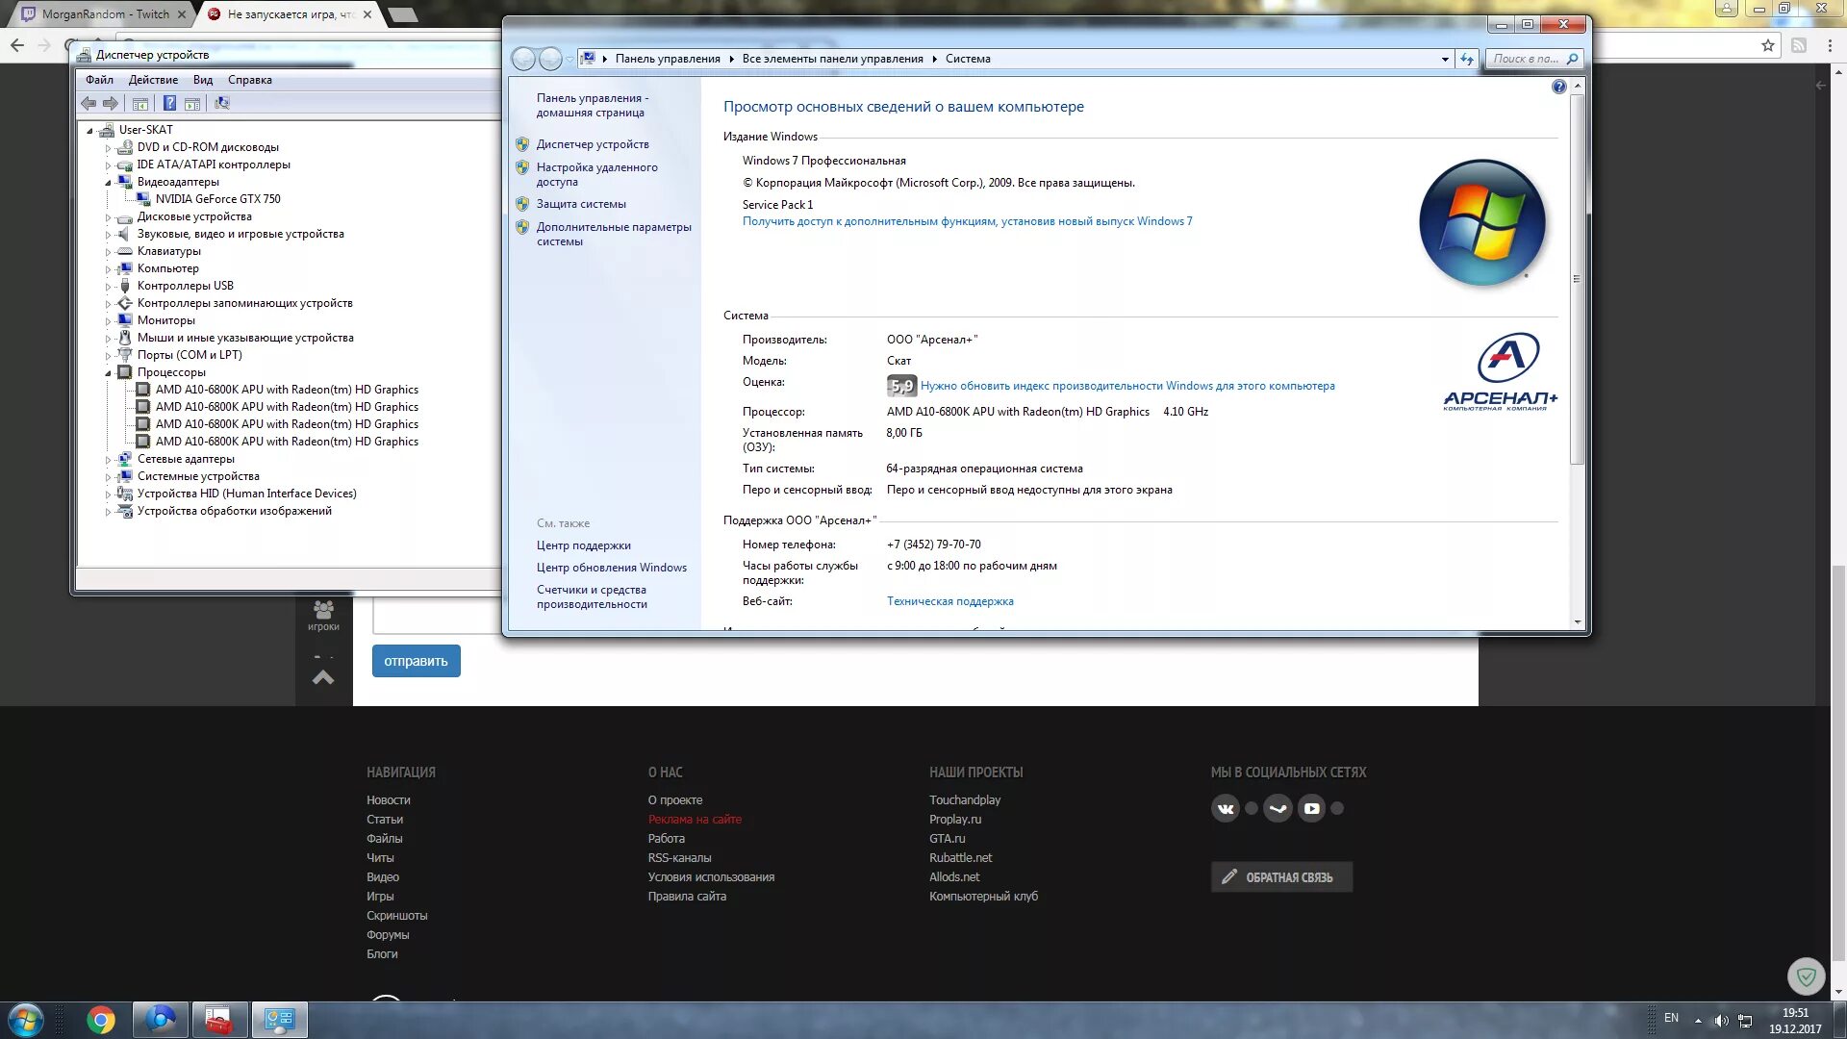Screen dimensions: 1847x1039
Task: Open the address bar history dropdown arrow
Action: [x=1445, y=59]
